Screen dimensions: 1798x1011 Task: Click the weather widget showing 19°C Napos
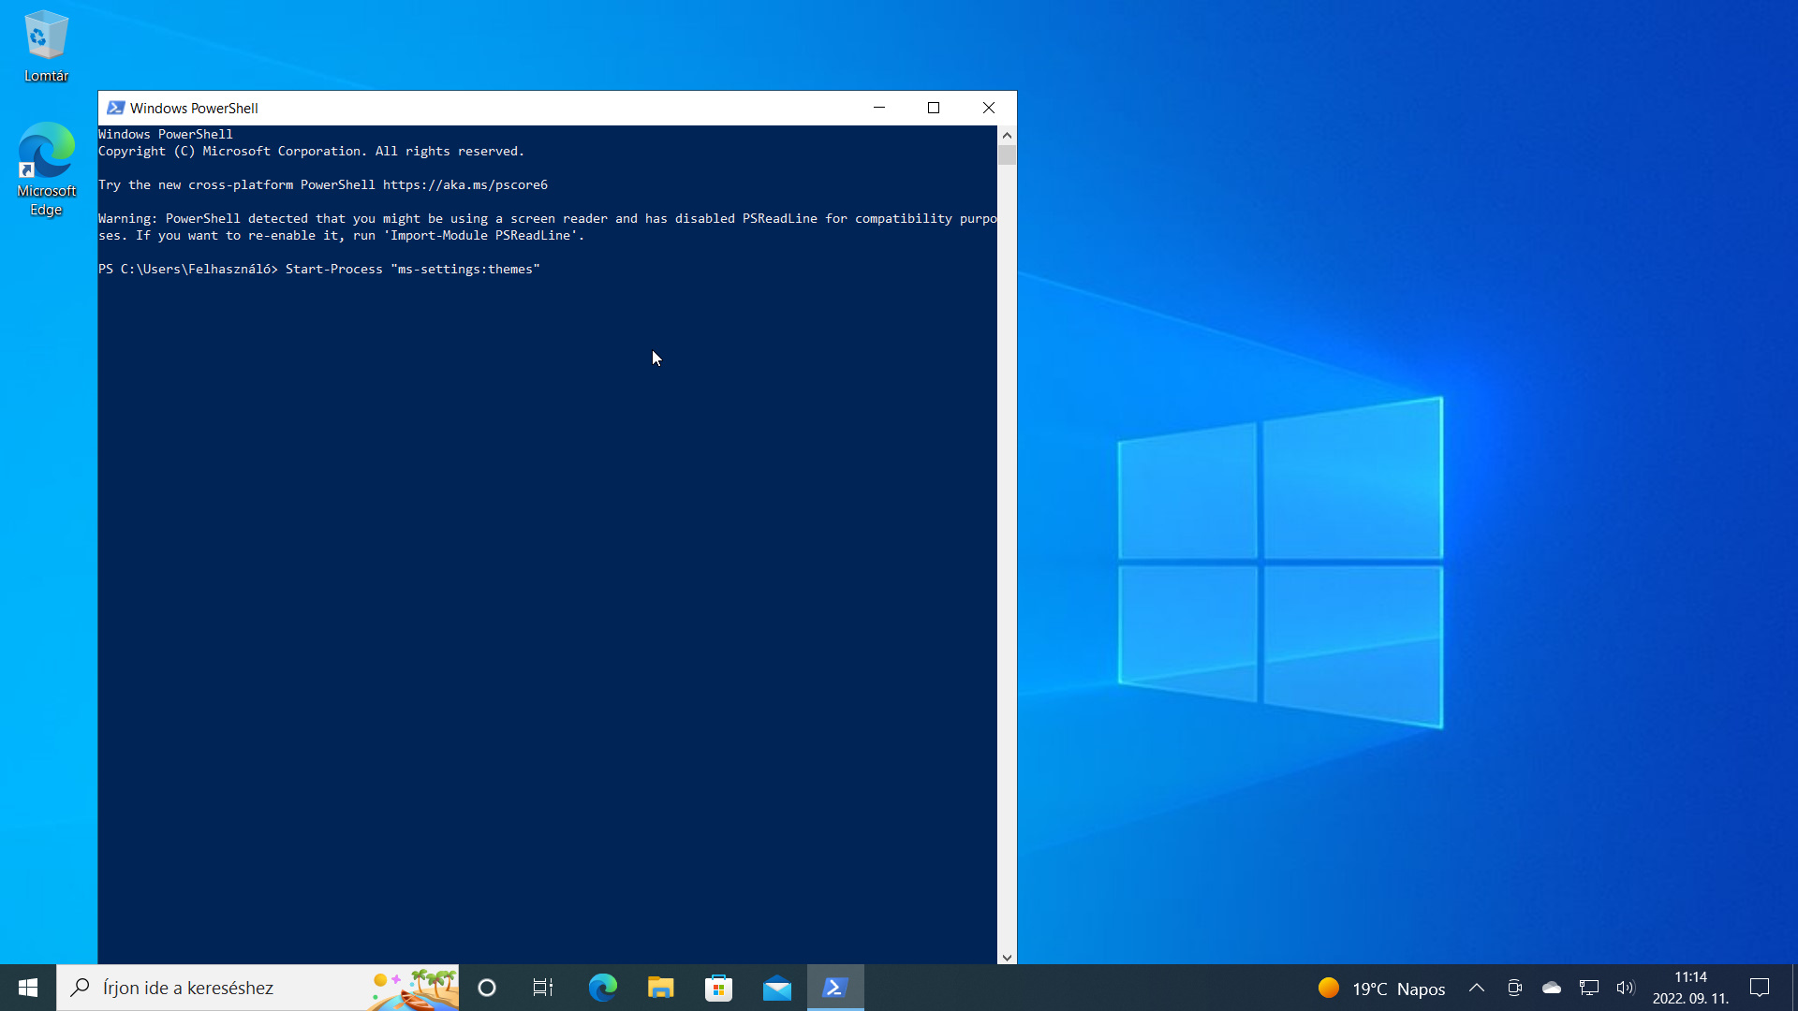(x=1382, y=989)
